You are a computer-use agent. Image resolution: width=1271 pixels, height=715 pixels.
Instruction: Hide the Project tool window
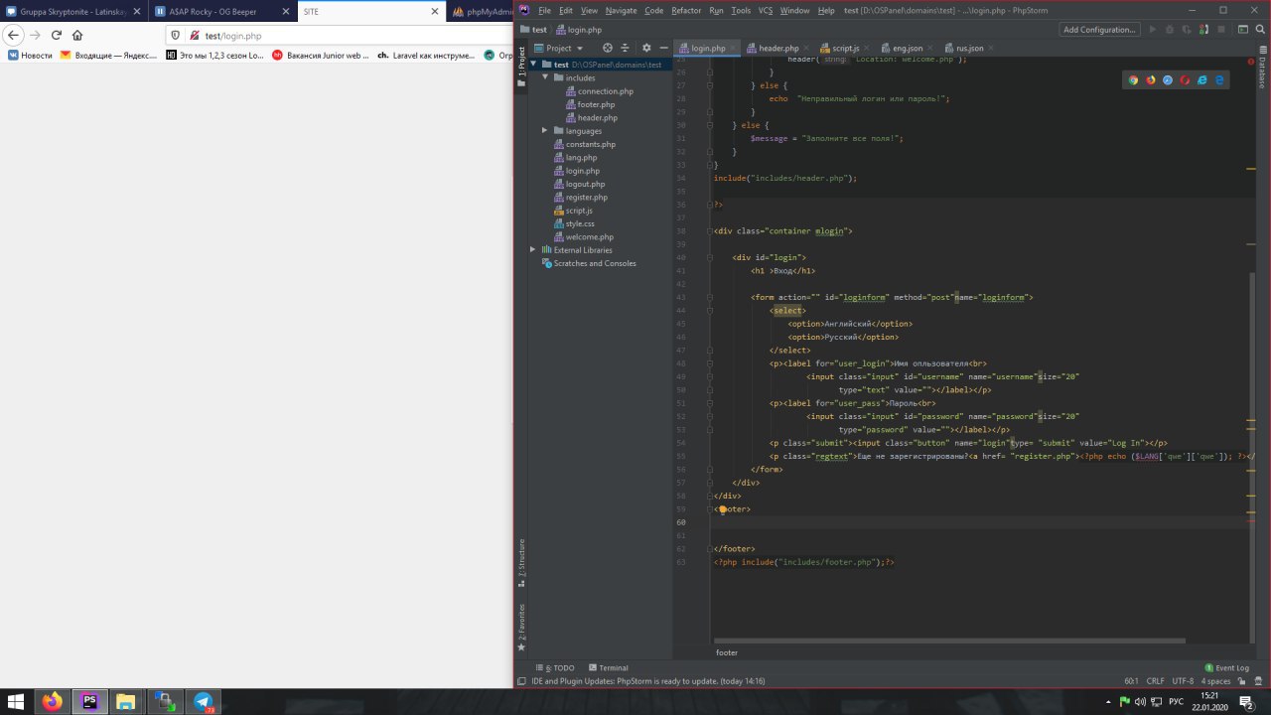click(x=663, y=48)
